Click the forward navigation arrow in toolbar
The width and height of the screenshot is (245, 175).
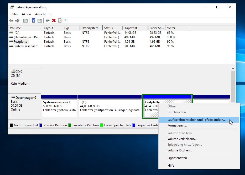click(17, 20)
